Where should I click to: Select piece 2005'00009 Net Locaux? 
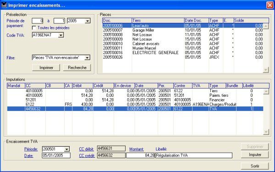(x=183, y=39)
